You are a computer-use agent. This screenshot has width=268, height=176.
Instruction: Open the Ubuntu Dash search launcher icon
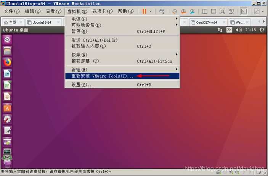(7, 40)
